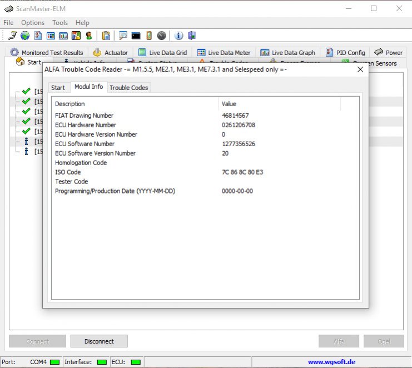Click the round gauge meter toolbar icon
The image size is (412, 368).
161,36
